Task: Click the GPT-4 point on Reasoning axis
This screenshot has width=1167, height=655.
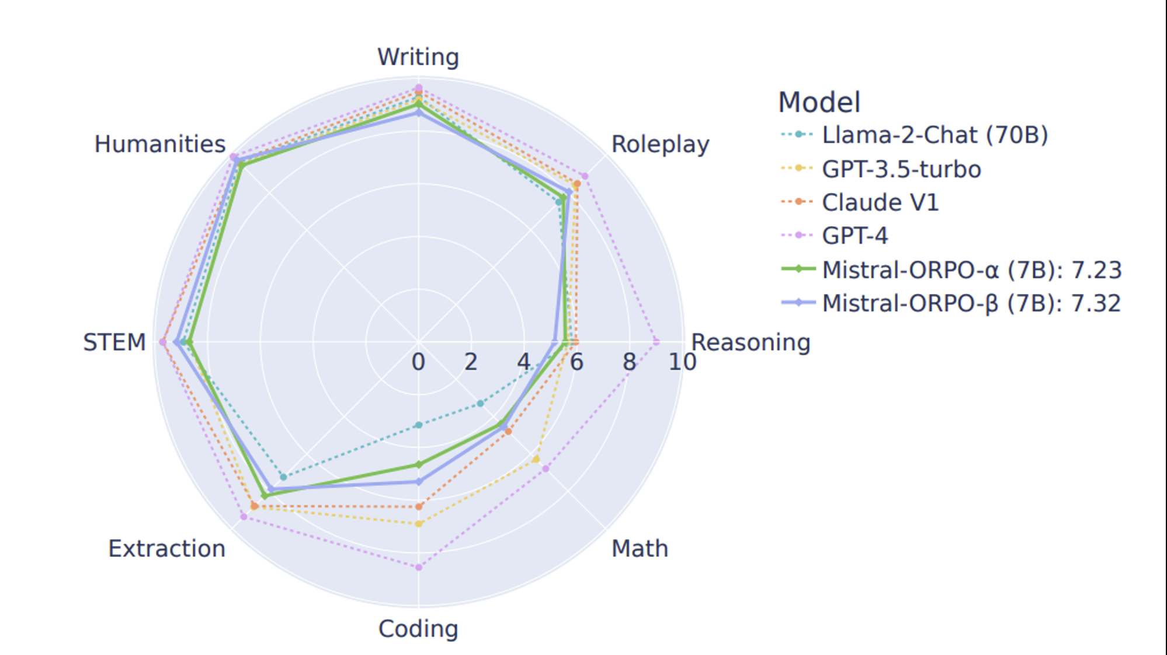Action: pos(656,342)
